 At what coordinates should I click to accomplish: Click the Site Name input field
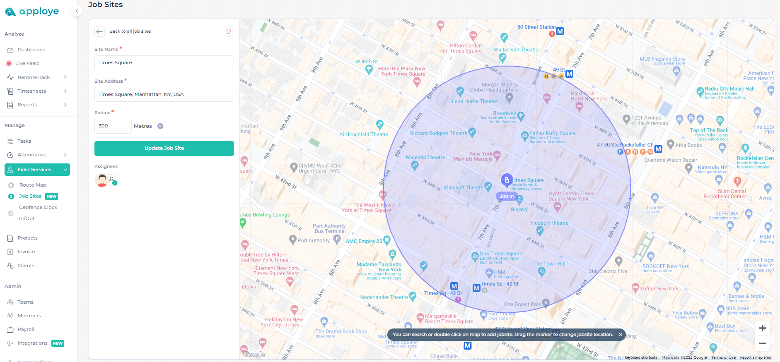pyautogui.click(x=164, y=63)
